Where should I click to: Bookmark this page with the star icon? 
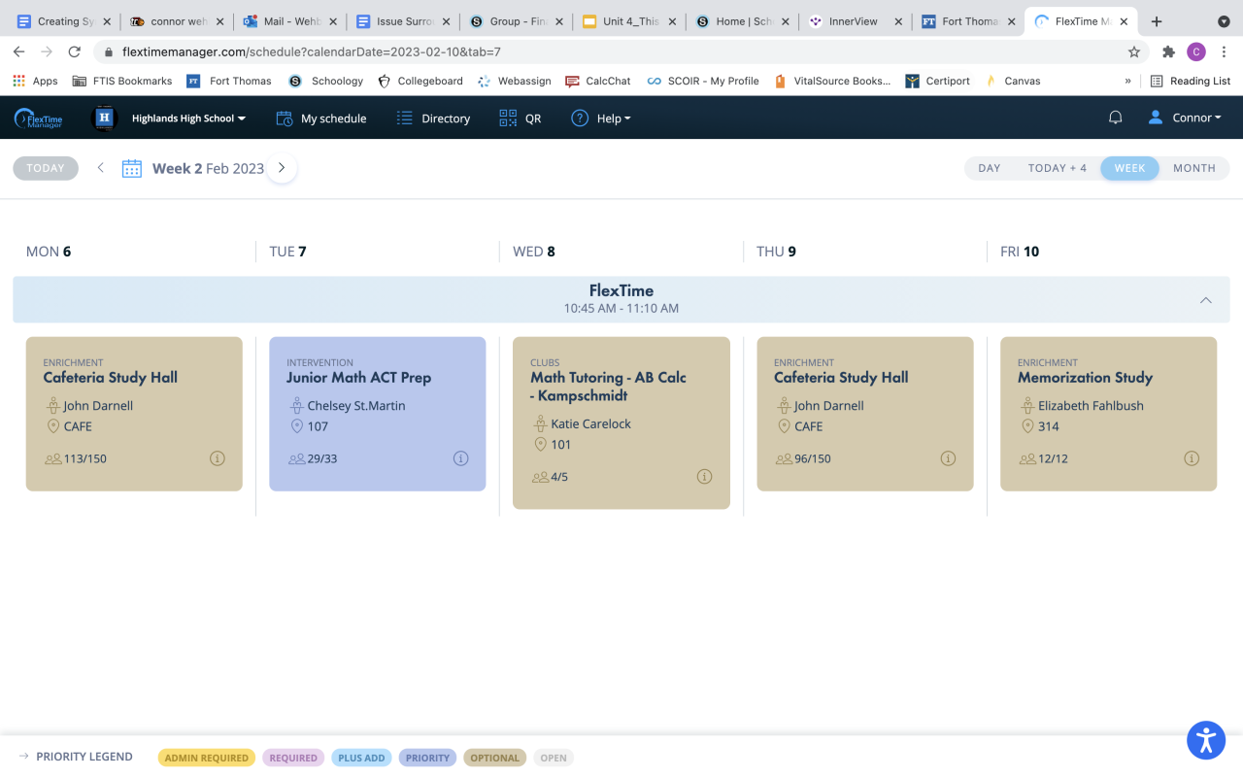[1133, 51]
